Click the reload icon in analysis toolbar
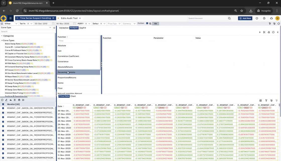Image resolution: width=281 pixels, height=161 pixels. click(x=273, y=32)
